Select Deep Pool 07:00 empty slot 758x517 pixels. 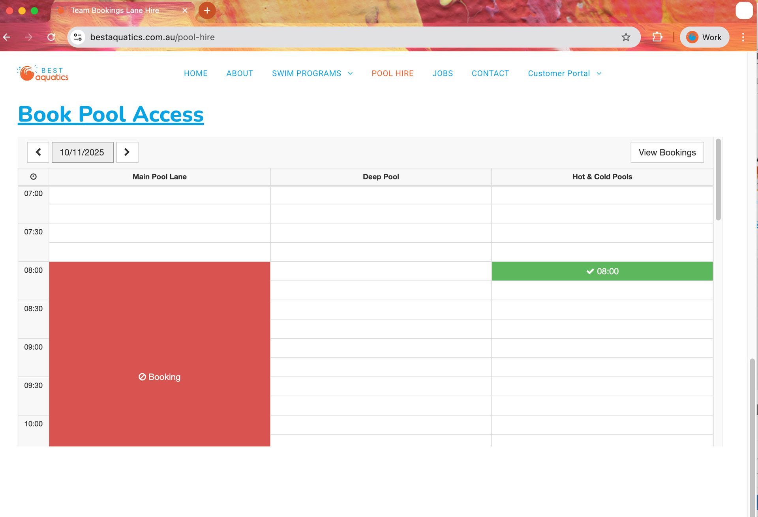[x=381, y=195]
